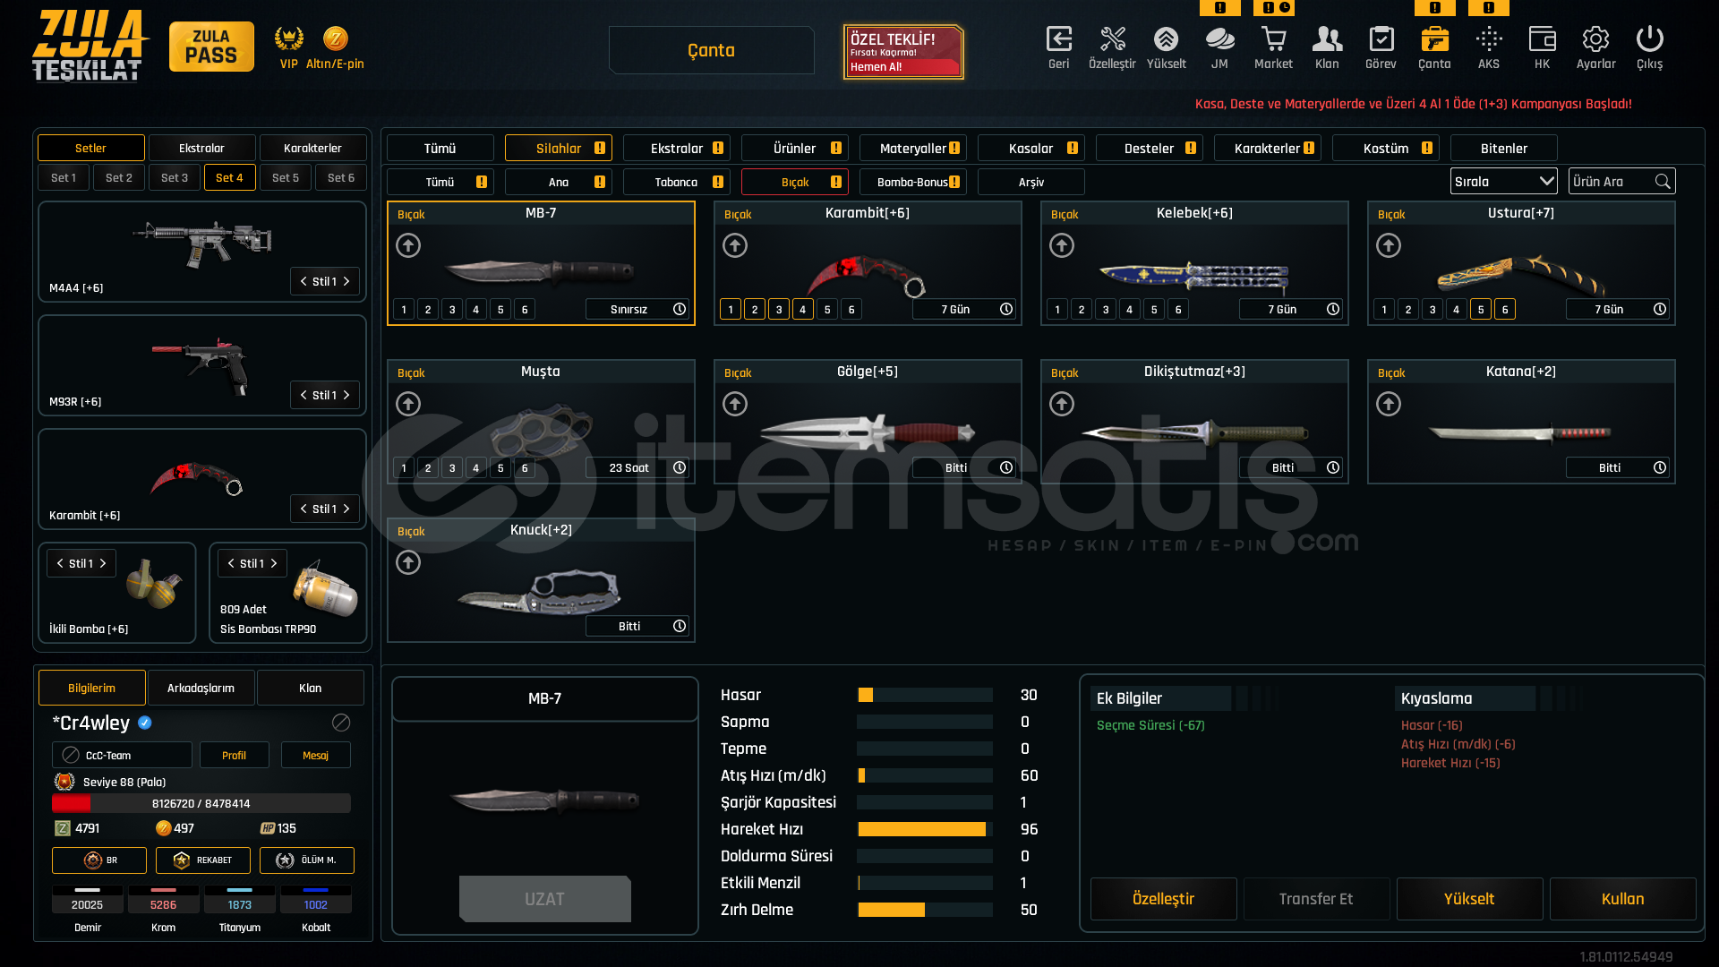Click upgrade arrow icon on Karambit[+6] card
The image size is (1719, 967).
pos(735,245)
